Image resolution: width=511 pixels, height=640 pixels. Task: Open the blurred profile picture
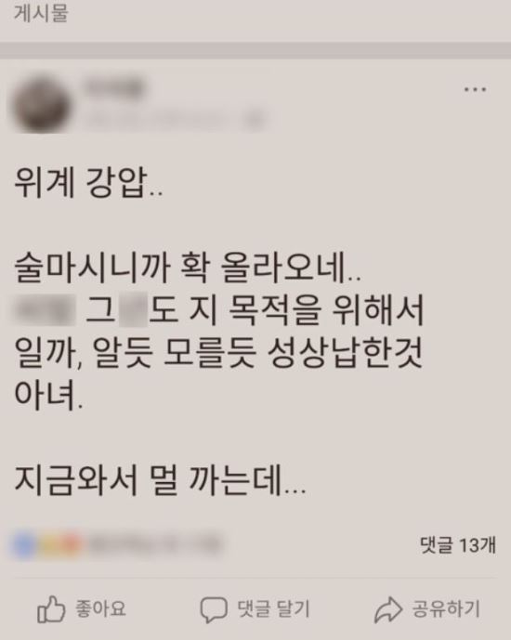[x=40, y=104]
